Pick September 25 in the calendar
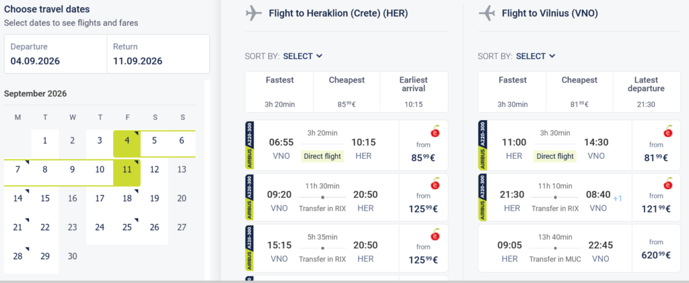The height and width of the screenshot is (283, 689). [127, 227]
